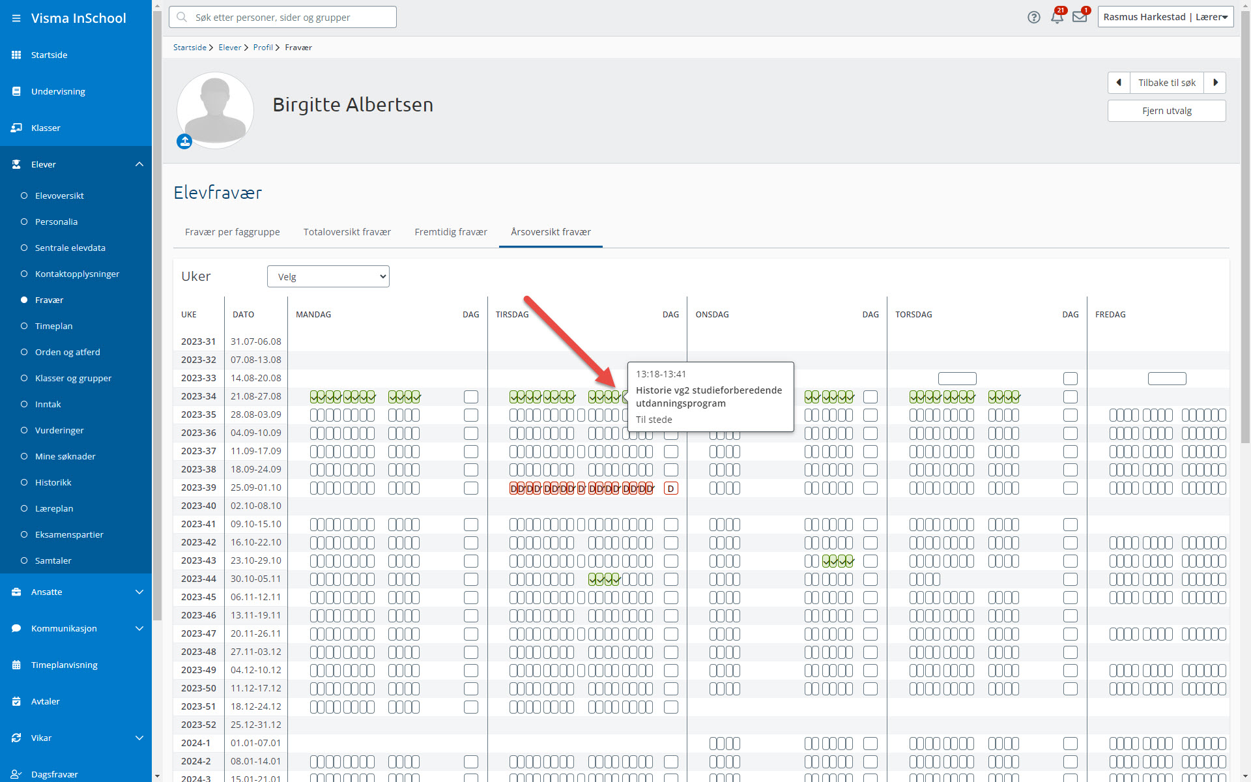
Task: Switch to Fravær per faggruppe tab
Action: [232, 232]
